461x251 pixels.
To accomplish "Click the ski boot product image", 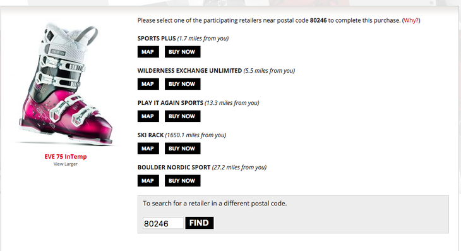I will [x=66, y=84].
